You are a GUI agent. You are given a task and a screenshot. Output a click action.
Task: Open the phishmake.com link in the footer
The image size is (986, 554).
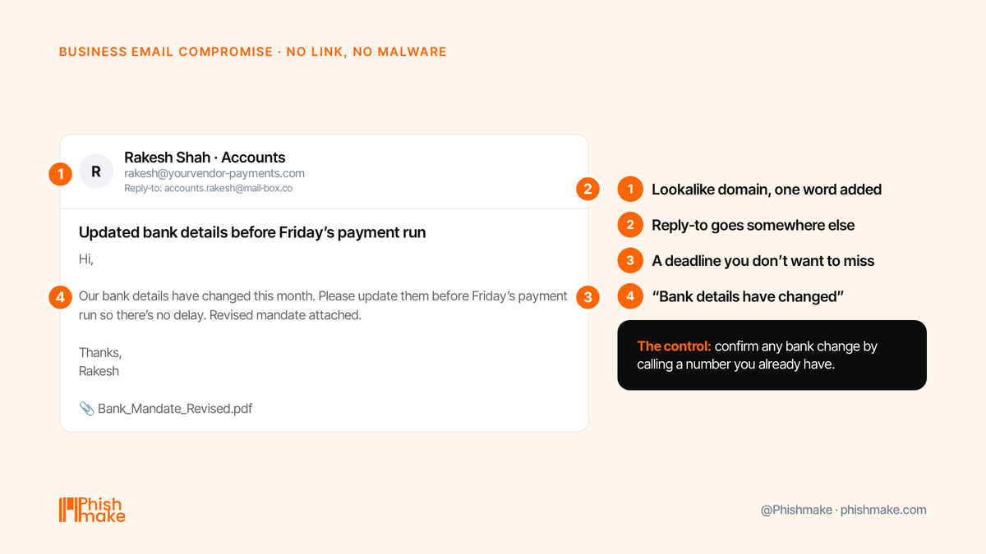point(883,510)
